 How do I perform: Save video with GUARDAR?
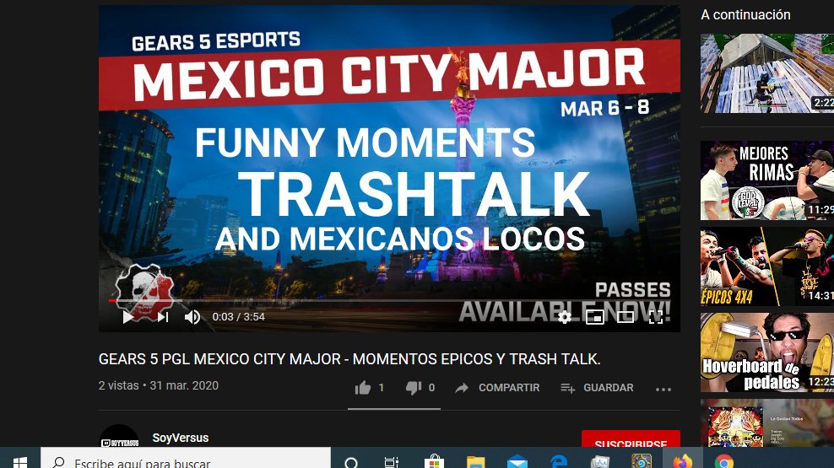597,388
